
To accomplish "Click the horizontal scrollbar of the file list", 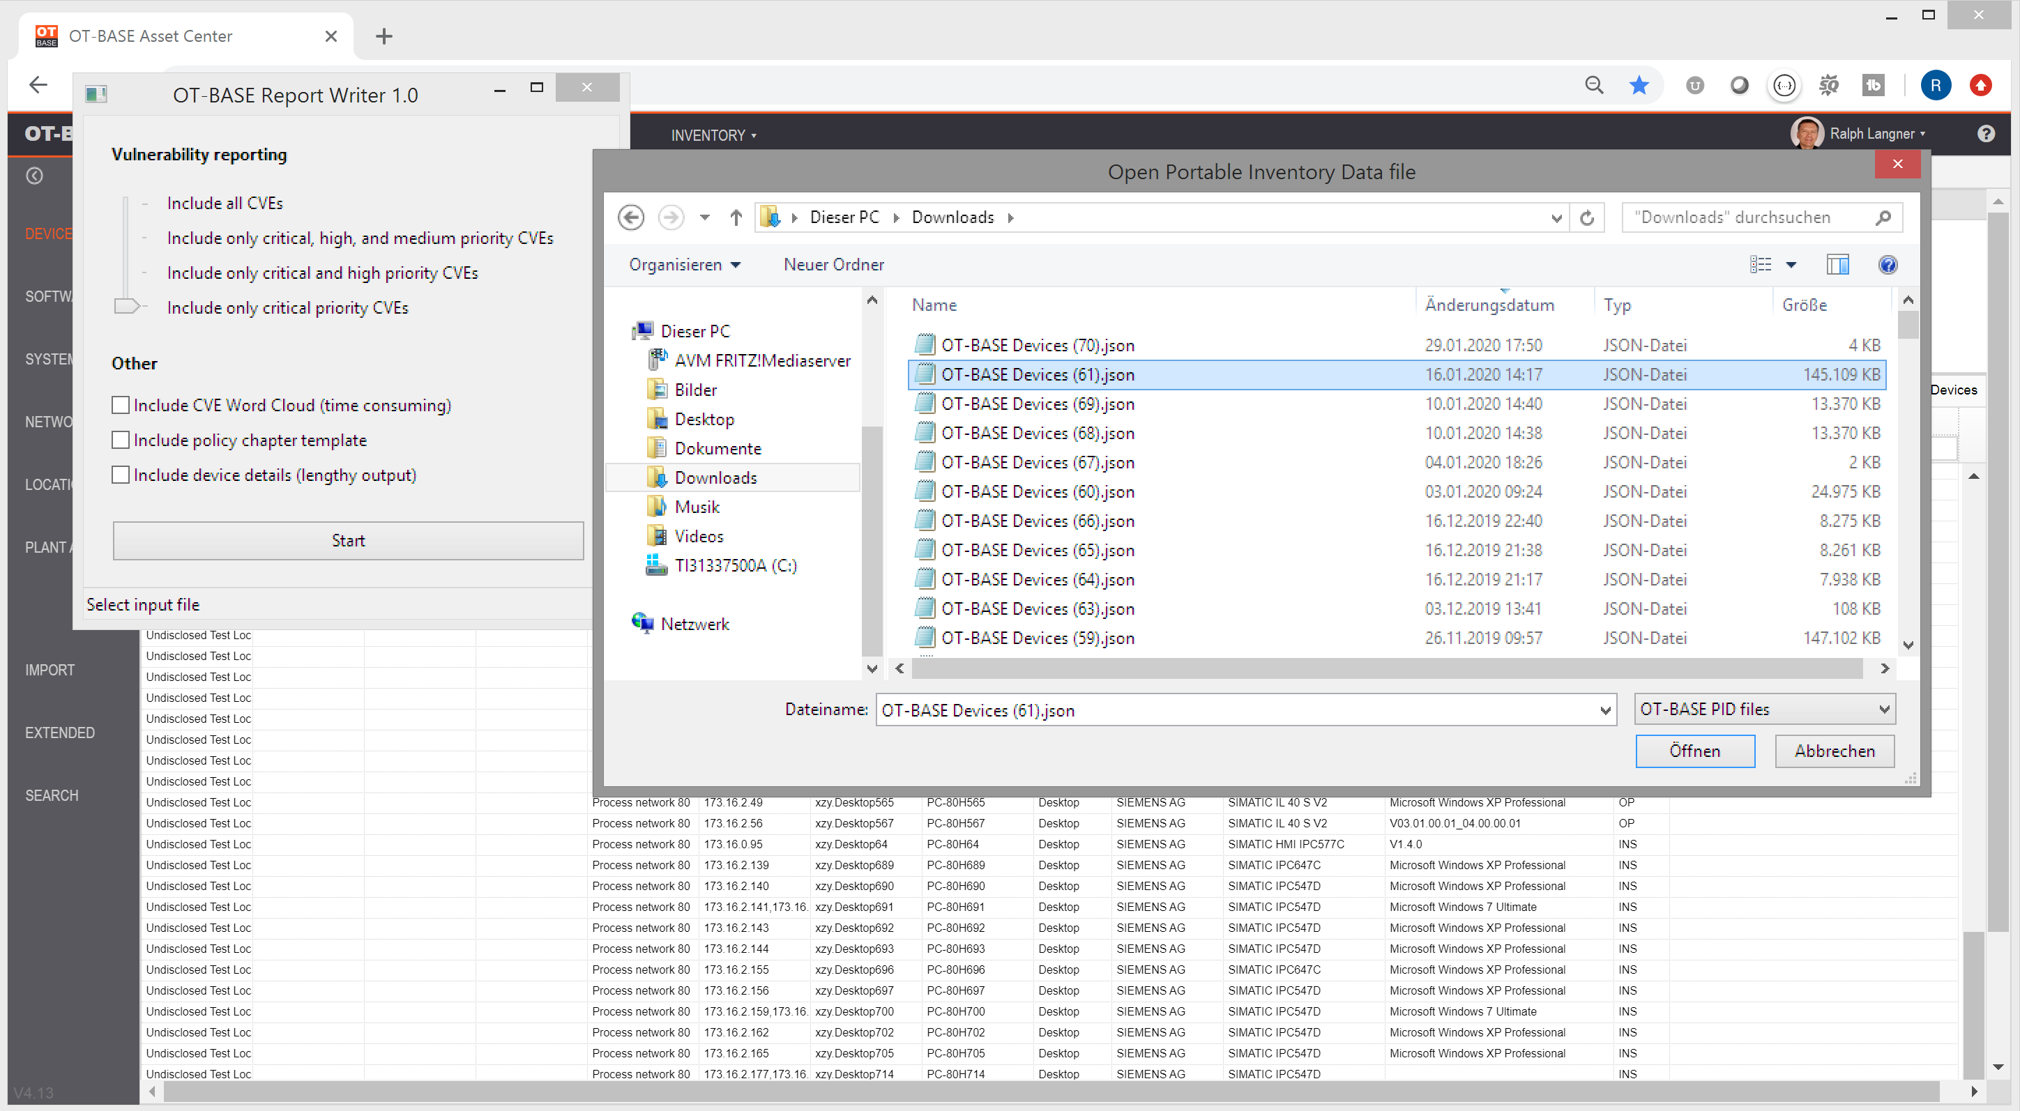I will tap(1386, 668).
